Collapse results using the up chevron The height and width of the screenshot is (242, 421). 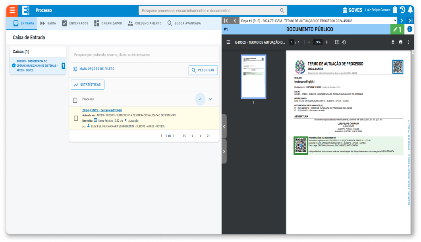click(x=200, y=99)
